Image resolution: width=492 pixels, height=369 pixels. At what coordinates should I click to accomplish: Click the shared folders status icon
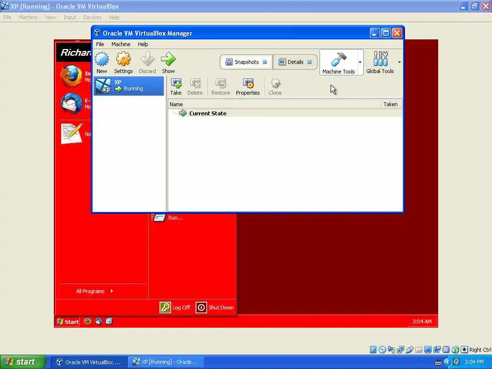[x=418, y=350]
